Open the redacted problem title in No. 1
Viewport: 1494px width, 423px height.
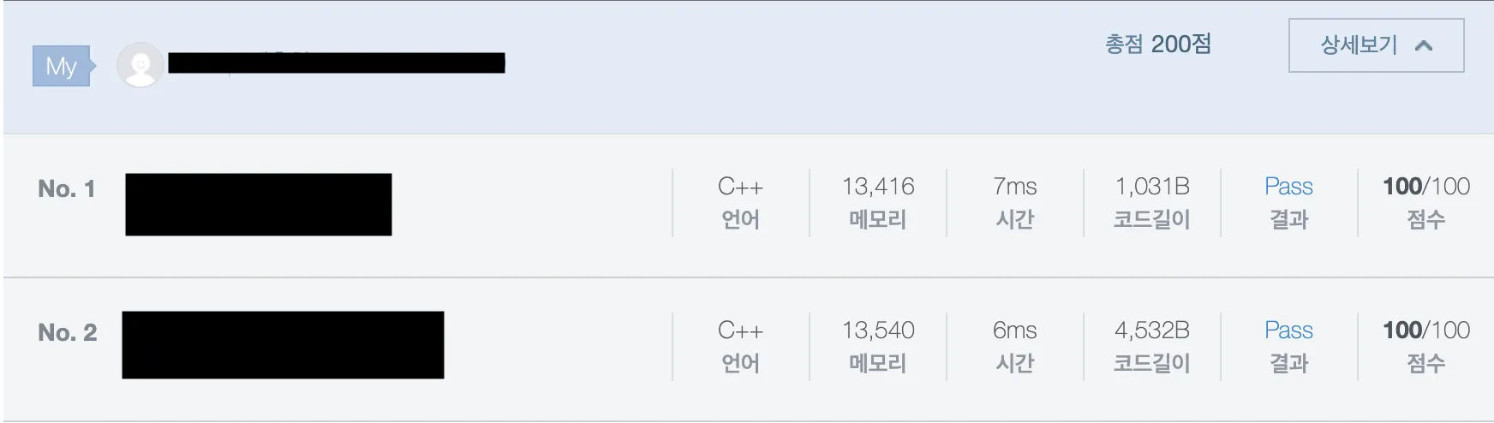point(258,205)
